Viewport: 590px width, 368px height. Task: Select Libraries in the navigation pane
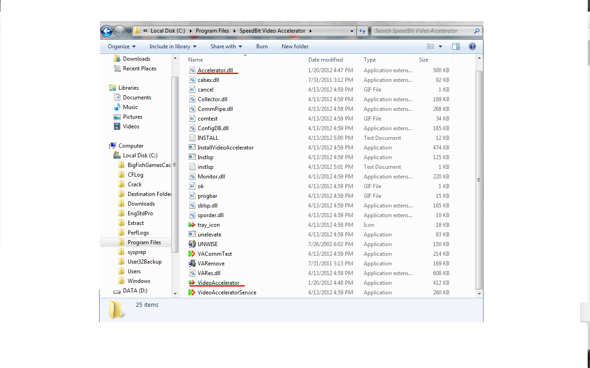(128, 88)
